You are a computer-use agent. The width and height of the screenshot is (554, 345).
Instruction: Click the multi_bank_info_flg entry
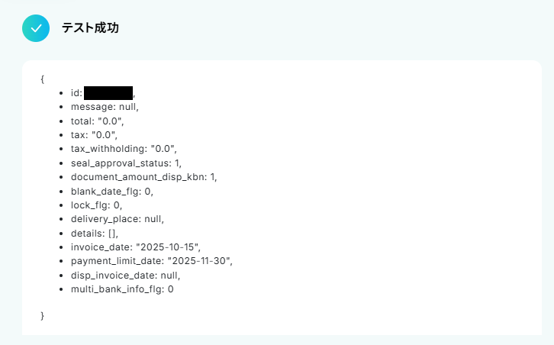pyautogui.click(x=122, y=289)
